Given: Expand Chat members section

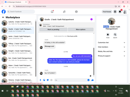Looking at the screenshot, I should pos(112,47).
